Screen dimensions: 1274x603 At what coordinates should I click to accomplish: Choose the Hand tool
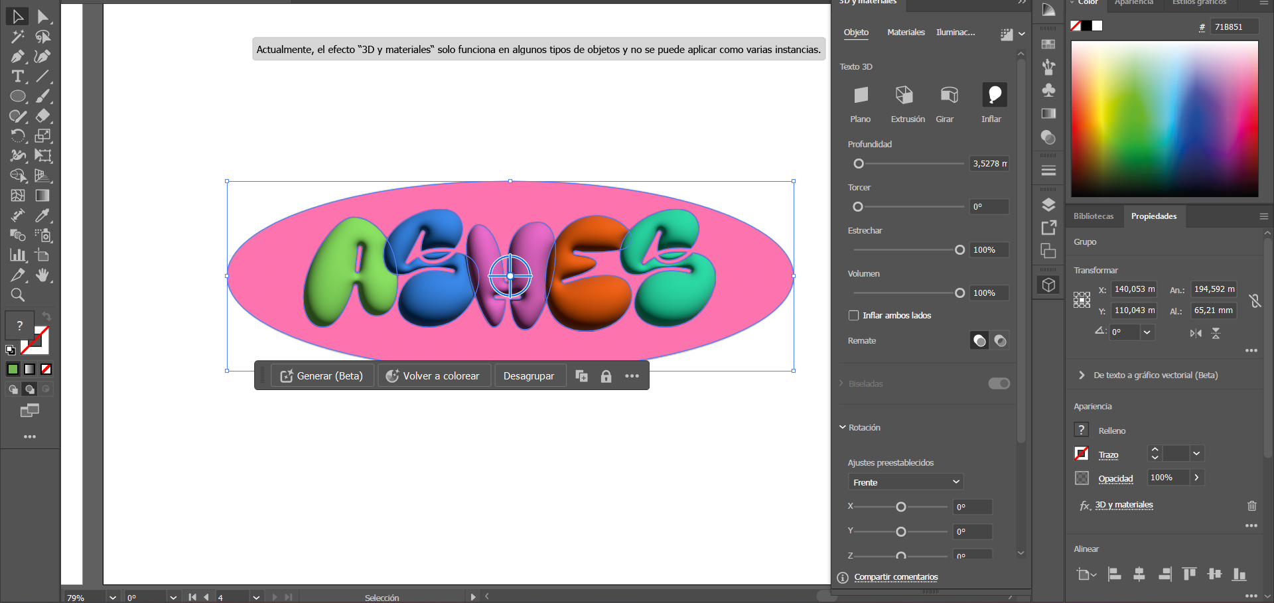point(43,275)
